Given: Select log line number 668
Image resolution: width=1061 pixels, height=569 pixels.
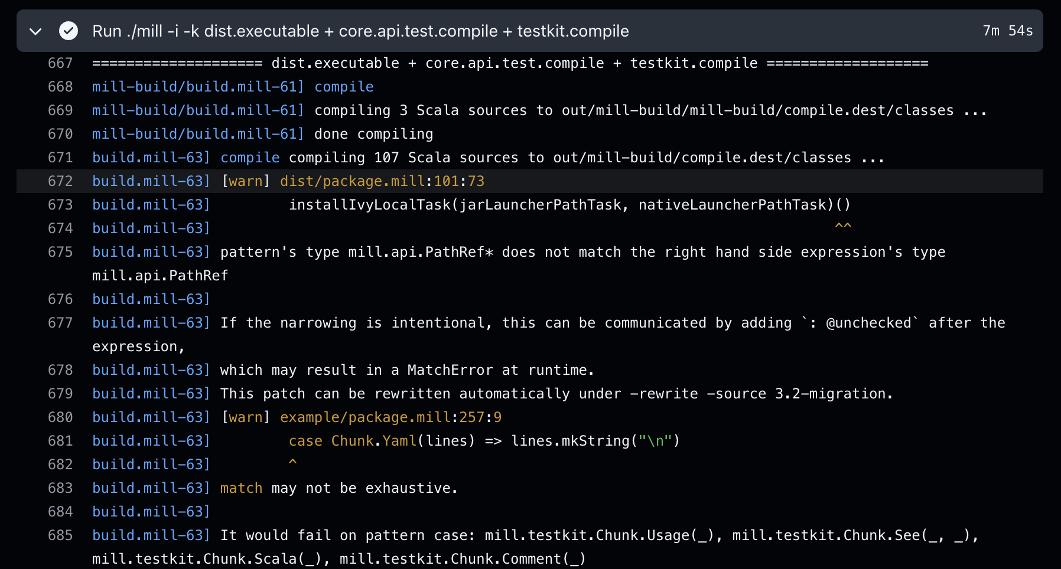Looking at the screenshot, I should (60, 87).
